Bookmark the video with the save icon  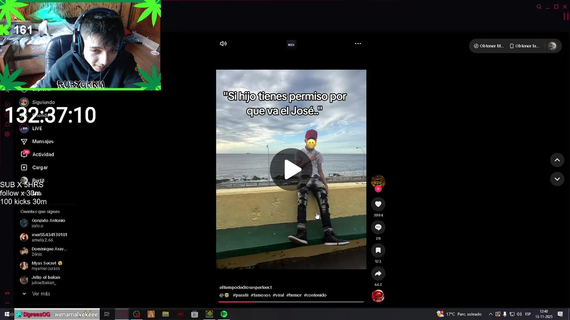click(378, 250)
